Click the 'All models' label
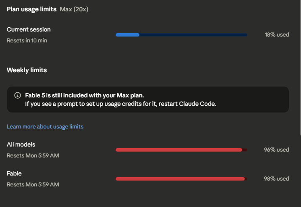301x207 pixels. tap(21, 144)
